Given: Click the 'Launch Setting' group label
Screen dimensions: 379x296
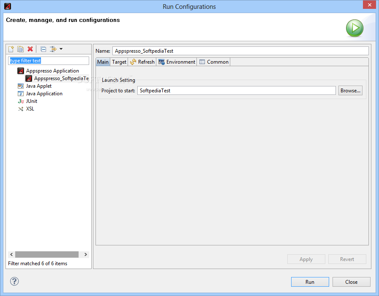Looking at the screenshot, I should point(118,80).
